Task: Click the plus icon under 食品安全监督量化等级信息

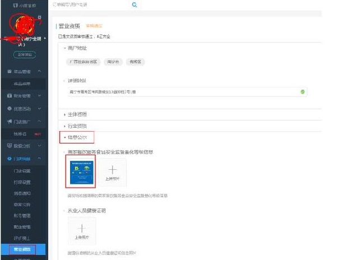Action: tap(113, 169)
